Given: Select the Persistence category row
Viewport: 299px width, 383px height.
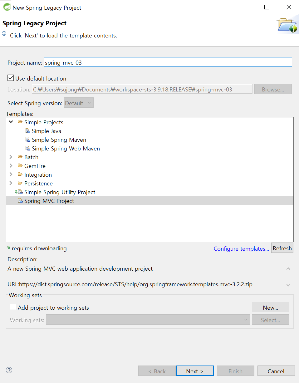Looking at the screenshot, I should point(38,184).
